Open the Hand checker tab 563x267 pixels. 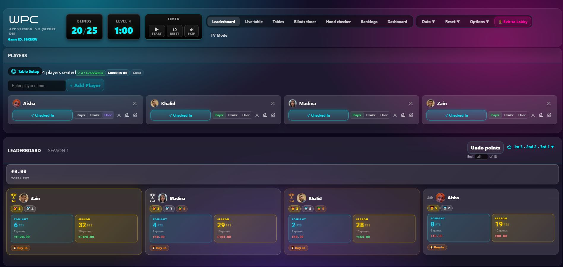coord(338,22)
